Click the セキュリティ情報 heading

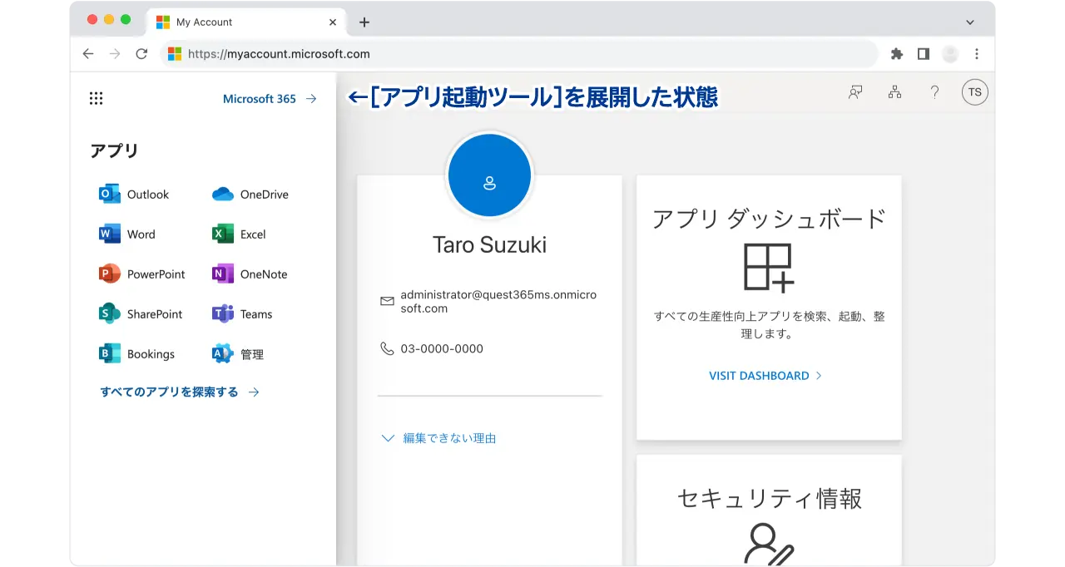click(x=769, y=498)
